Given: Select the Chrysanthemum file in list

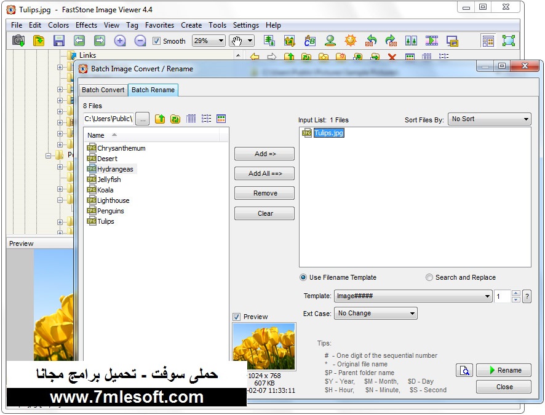Looking at the screenshot, I should (x=116, y=148).
